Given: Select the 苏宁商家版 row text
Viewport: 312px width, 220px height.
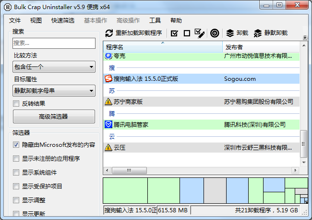Looking at the screenshot, I should 128,102.
